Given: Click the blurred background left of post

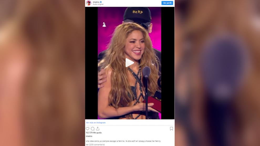Looking at the screenshot, I should 43,73.
